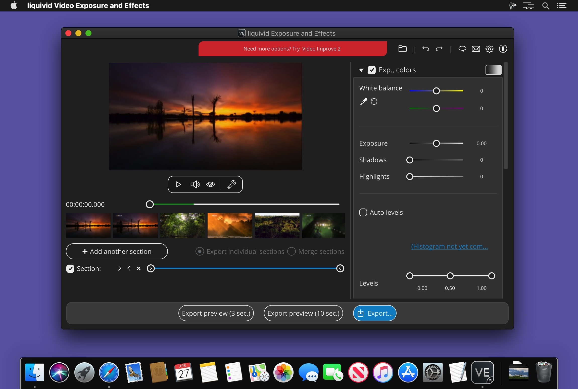Open the feedback speech bubble
The width and height of the screenshot is (578, 389).
pyautogui.click(x=462, y=49)
